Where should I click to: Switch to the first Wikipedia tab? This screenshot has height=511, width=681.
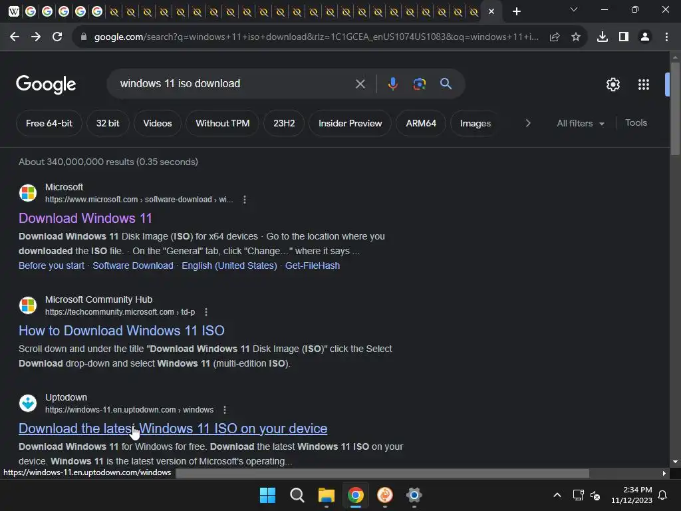point(14,11)
